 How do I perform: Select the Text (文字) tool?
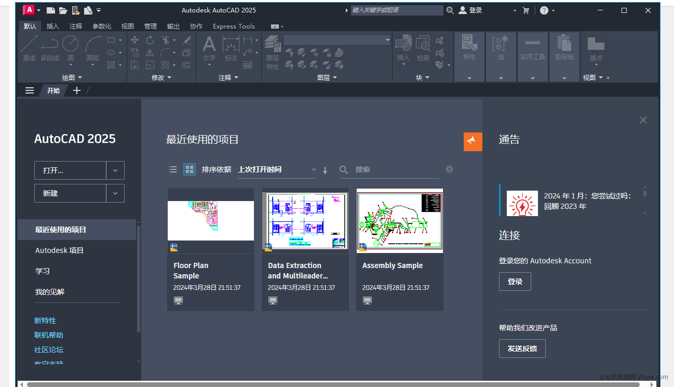209,48
